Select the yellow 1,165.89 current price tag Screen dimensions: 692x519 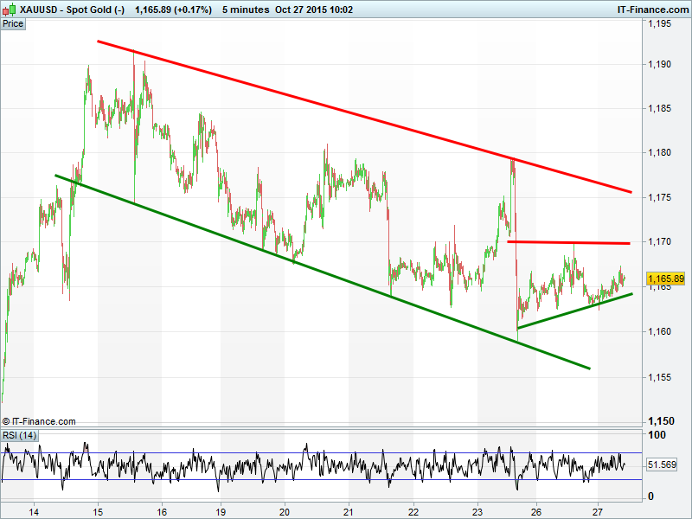pos(665,279)
